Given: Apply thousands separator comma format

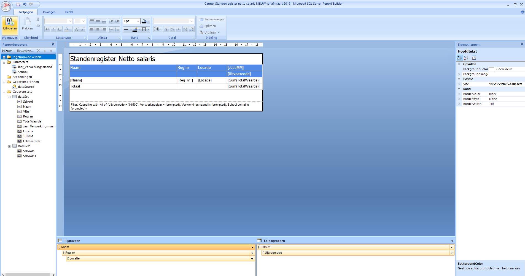Looking at the screenshot, I should point(178,29).
